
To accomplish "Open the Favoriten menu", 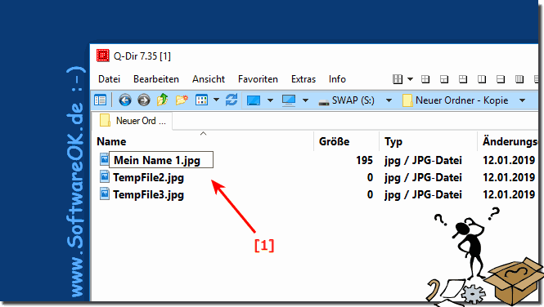I will tap(258, 79).
